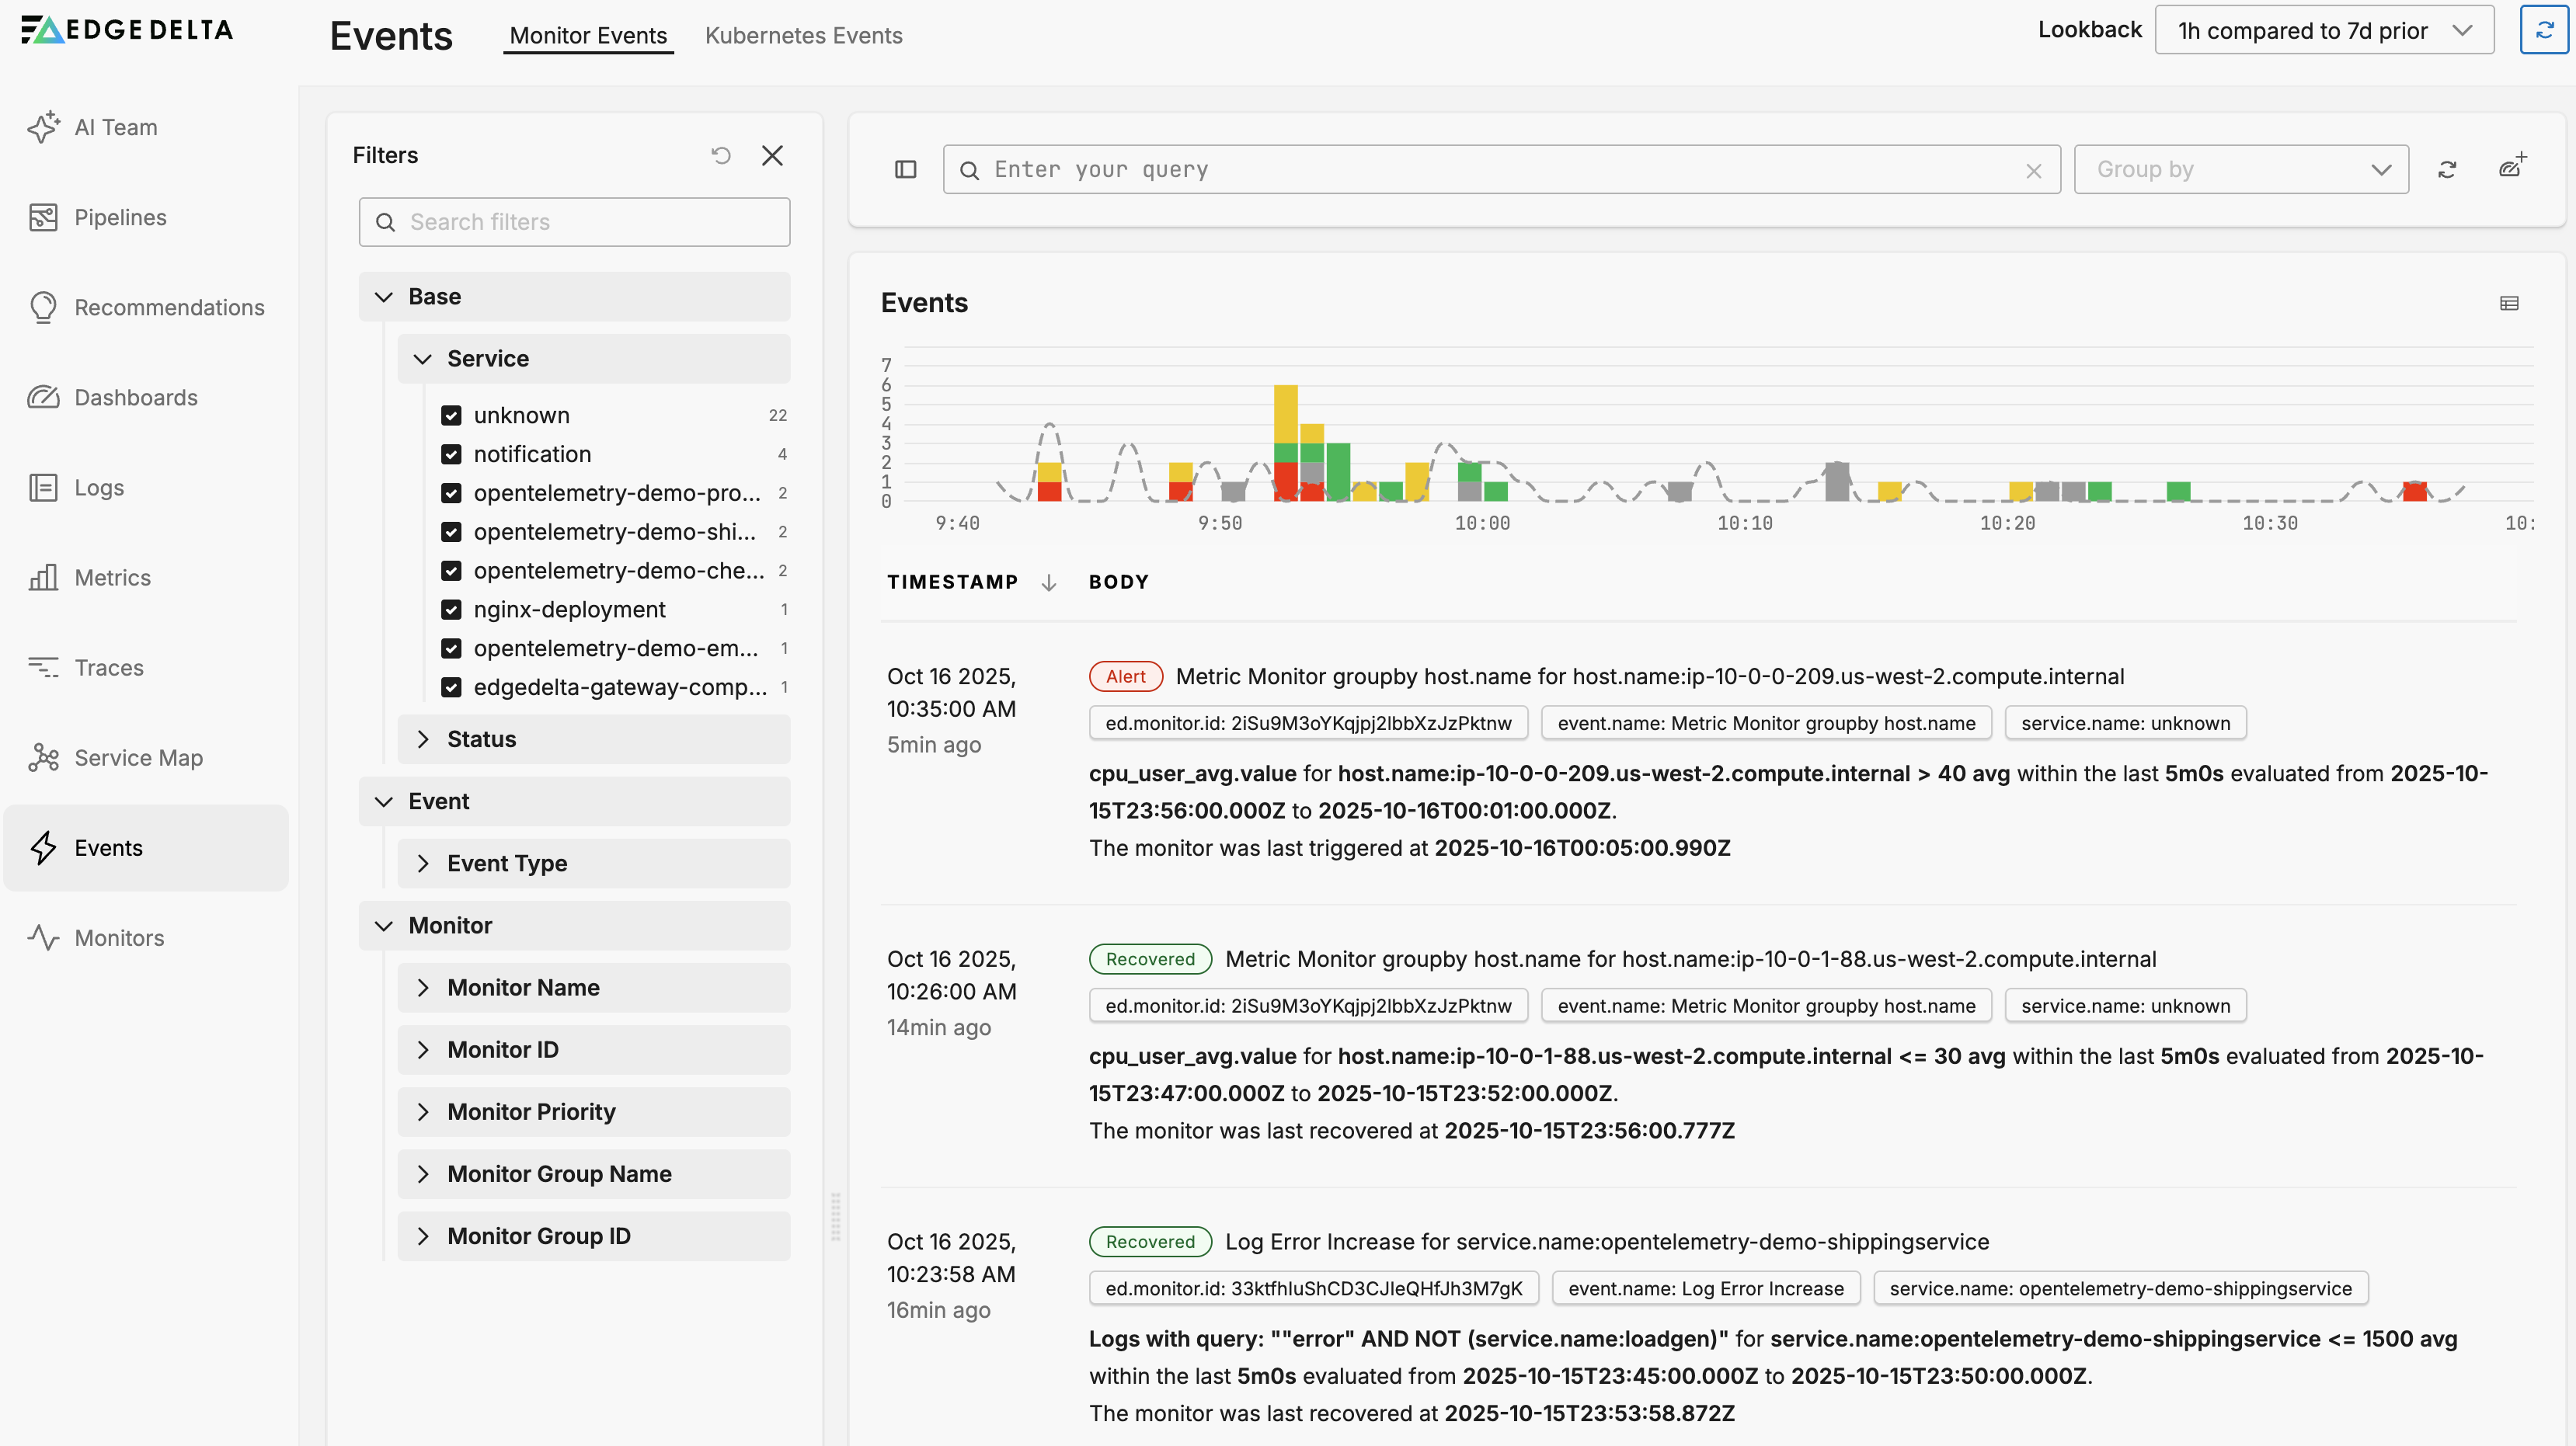Expand the Status filter section
Viewport: 2576px width, 1446px height.
click(x=481, y=739)
